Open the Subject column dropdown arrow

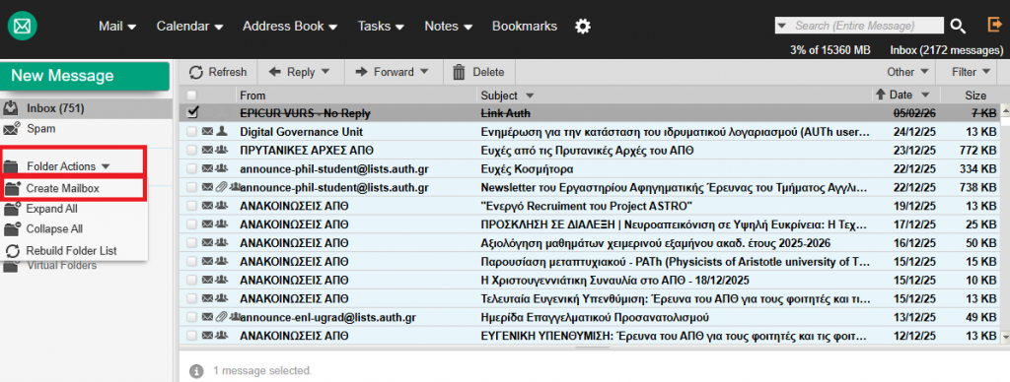click(x=530, y=95)
